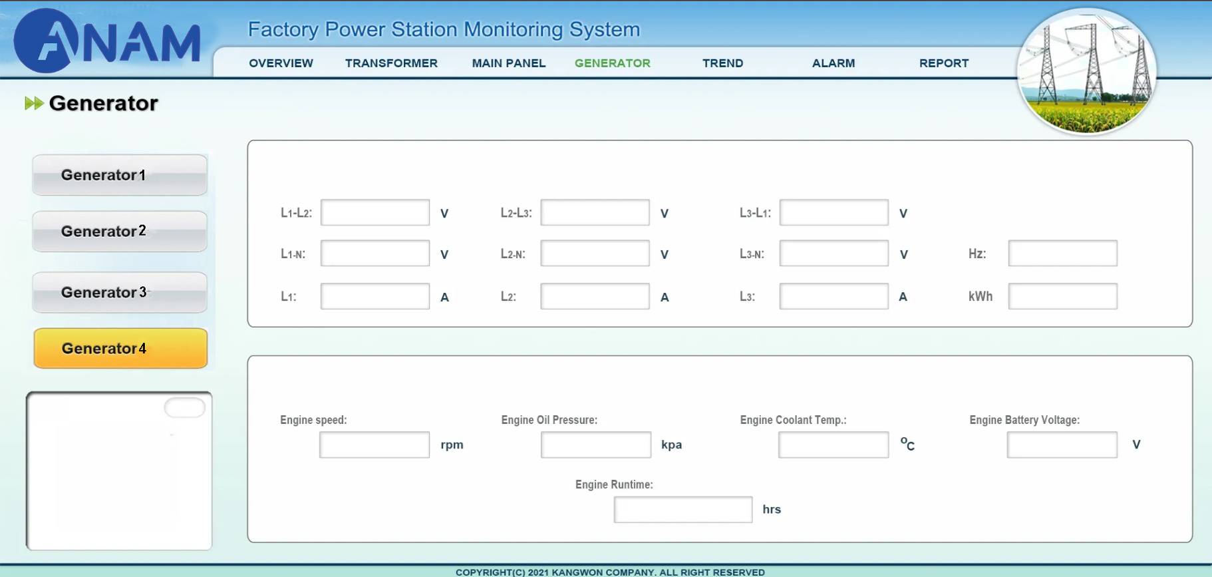Click the L1-L2 voltage field
Viewport: 1212px width, 577px height.
click(375, 213)
